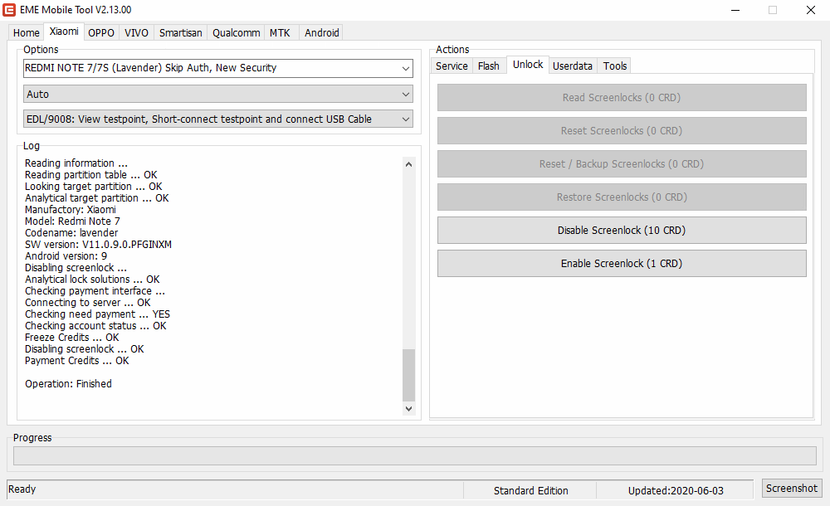Click Disable Screenlock (10 CRD) button
The image size is (830, 506).
[x=622, y=231]
